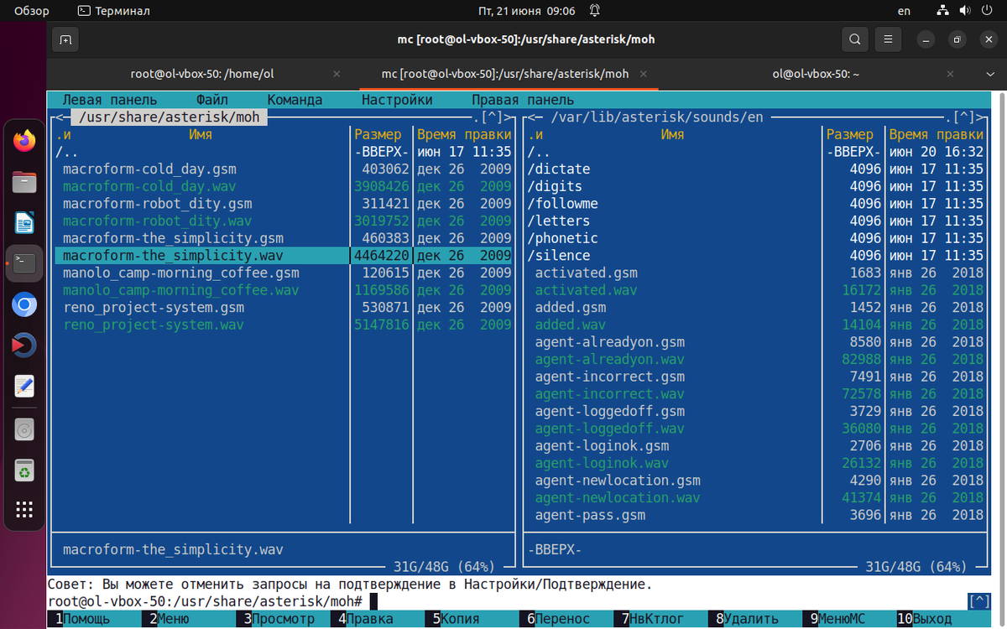The width and height of the screenshot is (1007, 629).
Task: Close the root@ol-vbox-50: /home/ol tab
Action: (338, 74)
